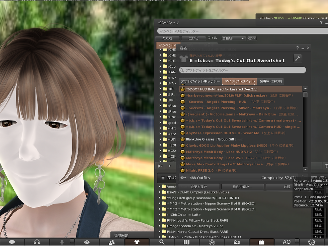This screenshot has width=328, height=246.
Task: Switch to アウトフィットギャラリー tab
Action: click(200, 81)
